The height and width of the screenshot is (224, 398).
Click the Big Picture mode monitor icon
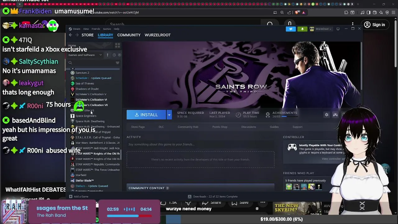point(338,29)
